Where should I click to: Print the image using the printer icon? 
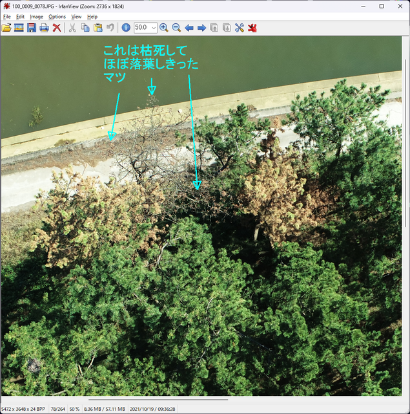(44, 28)
